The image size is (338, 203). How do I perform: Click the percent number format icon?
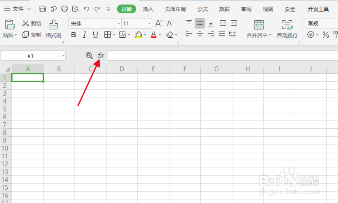click(326, 35)
